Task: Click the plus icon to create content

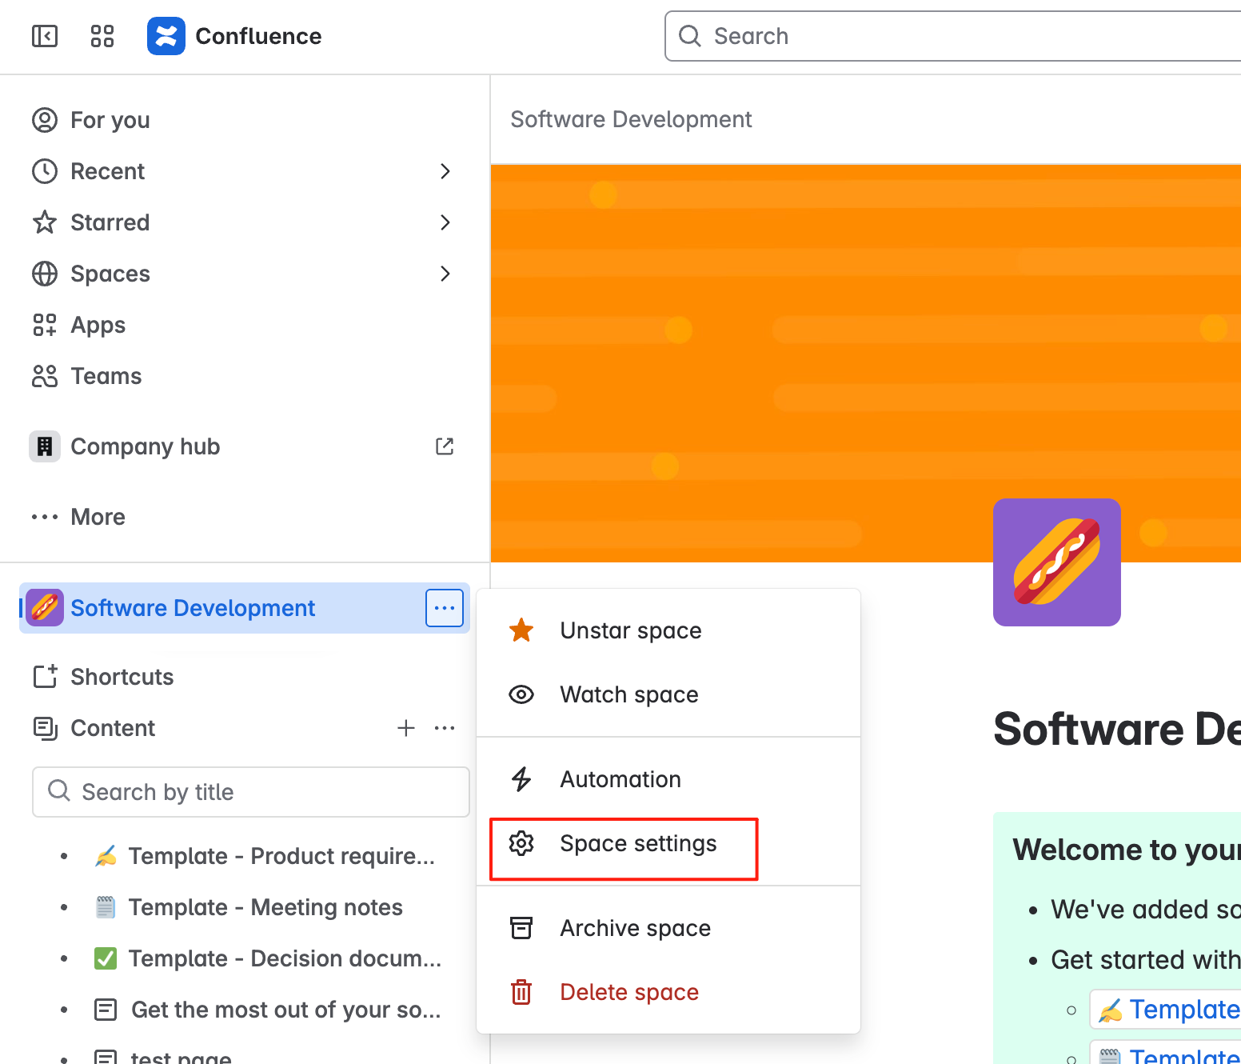Action: (x=406, y=728)
